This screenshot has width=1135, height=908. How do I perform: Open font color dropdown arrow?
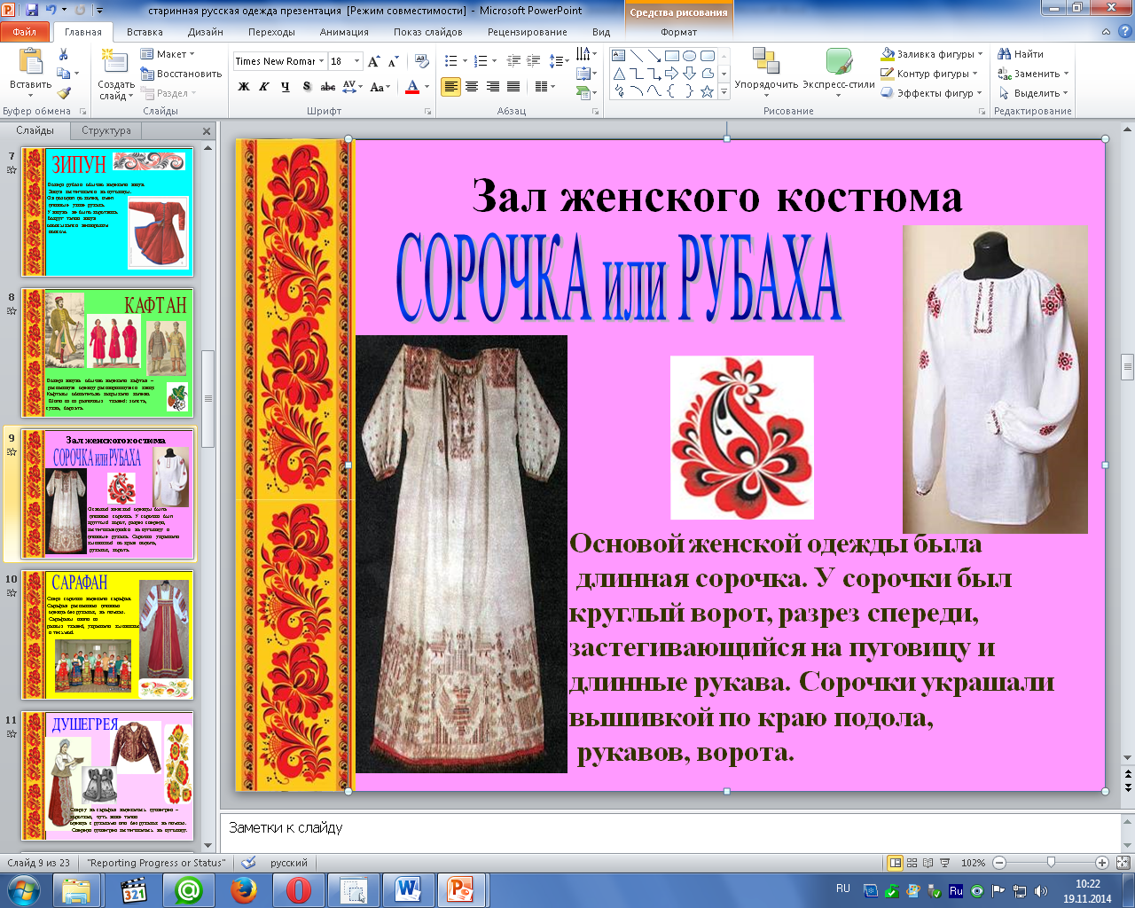coord(427,87)
